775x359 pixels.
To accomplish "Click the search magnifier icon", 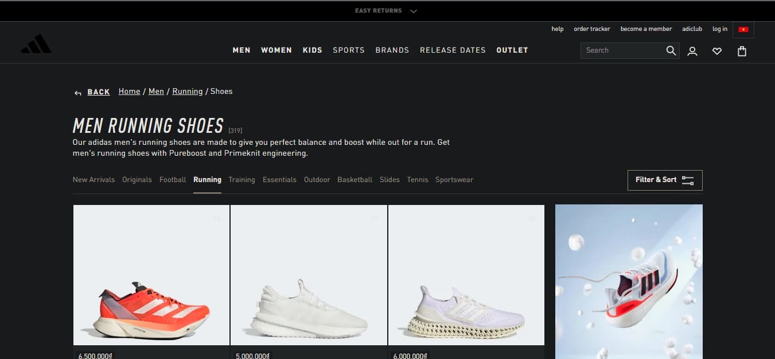I will (x=671, y=50).
